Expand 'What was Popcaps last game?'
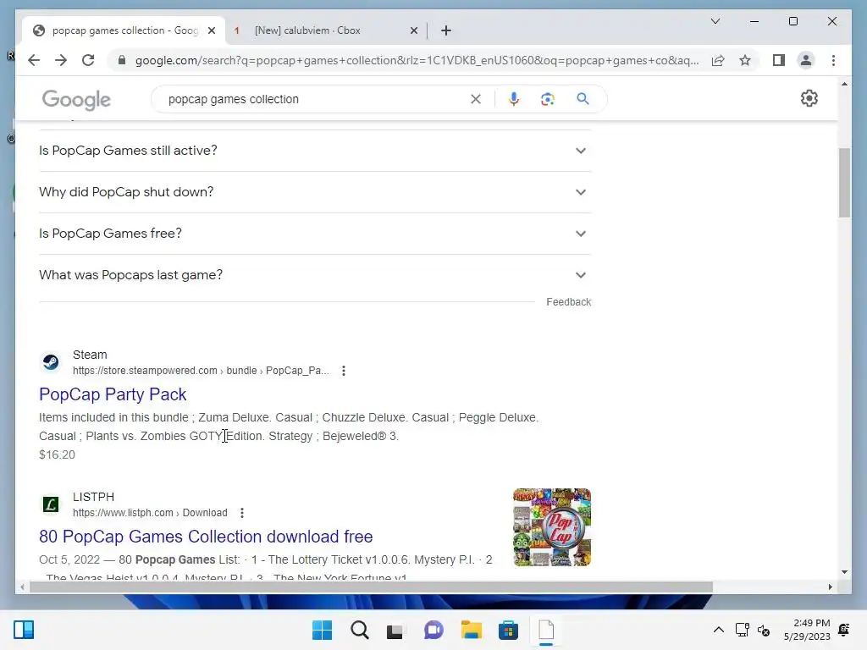The image size is (867, 650). point(315,275)
